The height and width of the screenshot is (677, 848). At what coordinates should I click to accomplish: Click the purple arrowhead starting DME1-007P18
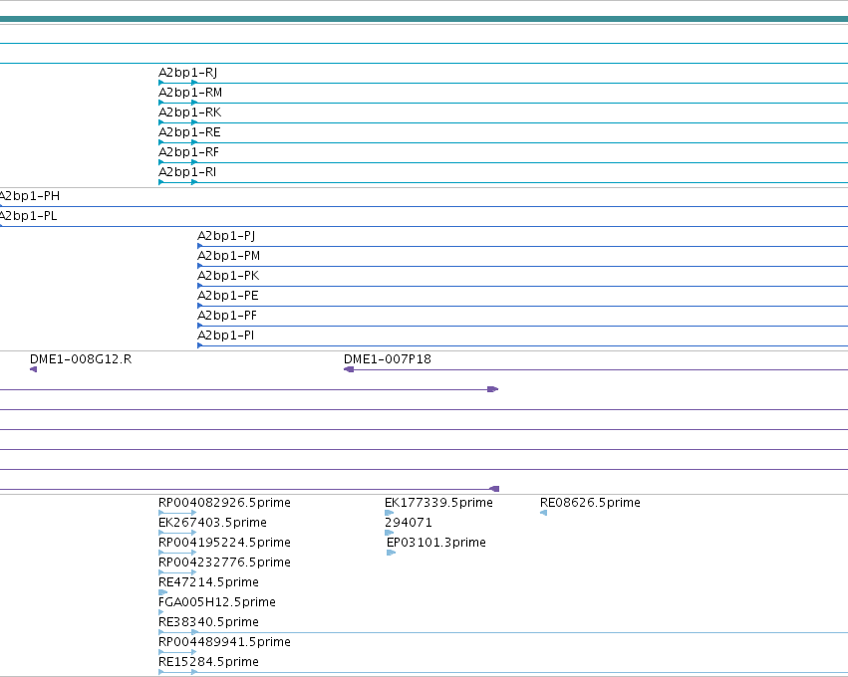pos(349,369)
